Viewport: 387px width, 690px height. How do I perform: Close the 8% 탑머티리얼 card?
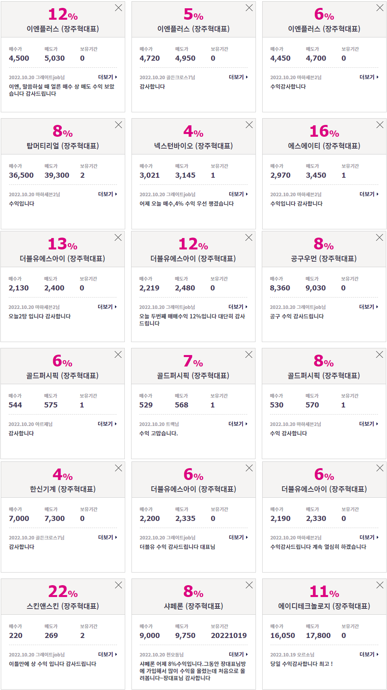click(x=118, y=125)
